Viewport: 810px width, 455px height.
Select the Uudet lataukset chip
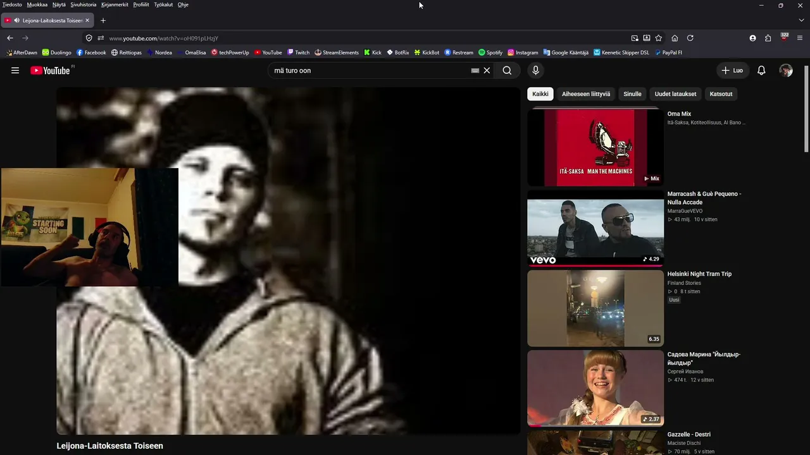tap(675, 94)
